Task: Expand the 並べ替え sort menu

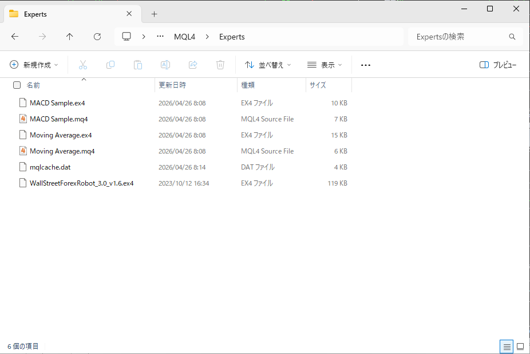Action: (268, 65)
